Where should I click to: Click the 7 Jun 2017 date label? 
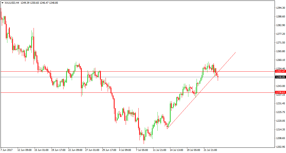(x=7, y=150)
